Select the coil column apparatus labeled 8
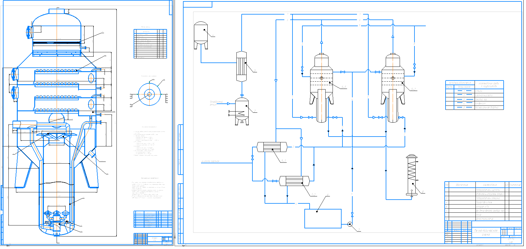This screenshot has height=249, width=526. pyautogui.click(x=412, y=175)
